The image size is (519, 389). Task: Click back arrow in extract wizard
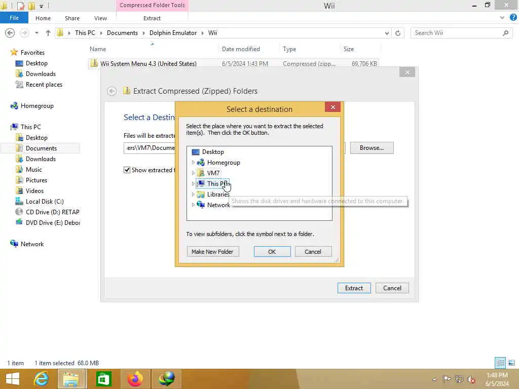[x=112, y=91]
